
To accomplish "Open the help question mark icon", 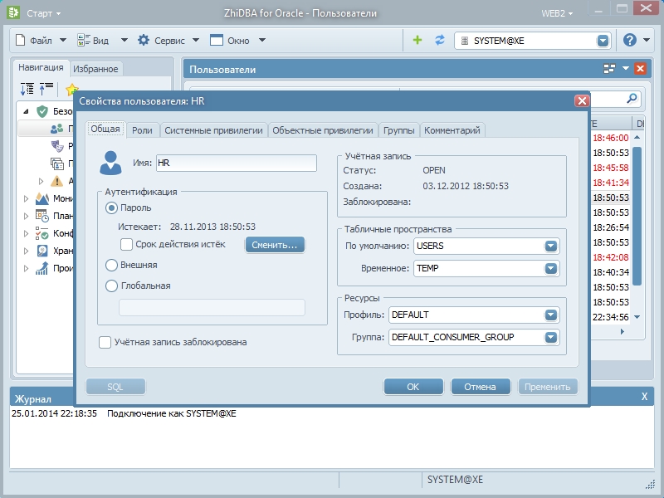I will pyautogui.click(x=630, y=40).
